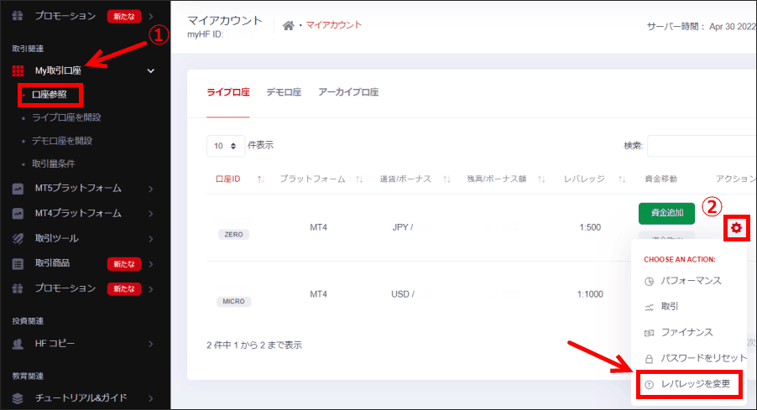757x410 pixels.
Task: Click the My取引口座 grid icon
Action: tap(18, 70)
